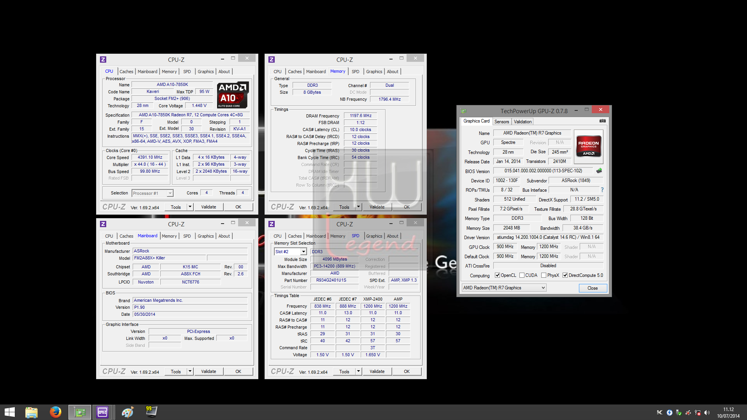The width and height of the screenshot is (747, 420).
Task: Click Validate in the CPU-Z CPU window
Action: click(x=209, y=207)
